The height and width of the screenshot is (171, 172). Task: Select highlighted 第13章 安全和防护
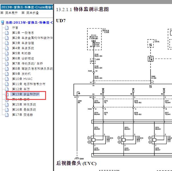pyautogui.click(x=25, y=94)
